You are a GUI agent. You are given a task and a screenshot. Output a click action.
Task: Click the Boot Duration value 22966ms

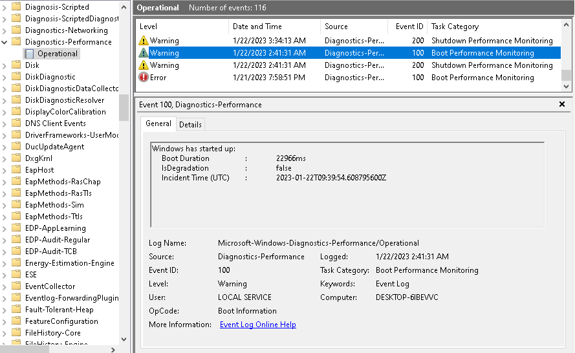tap(291, 158)
